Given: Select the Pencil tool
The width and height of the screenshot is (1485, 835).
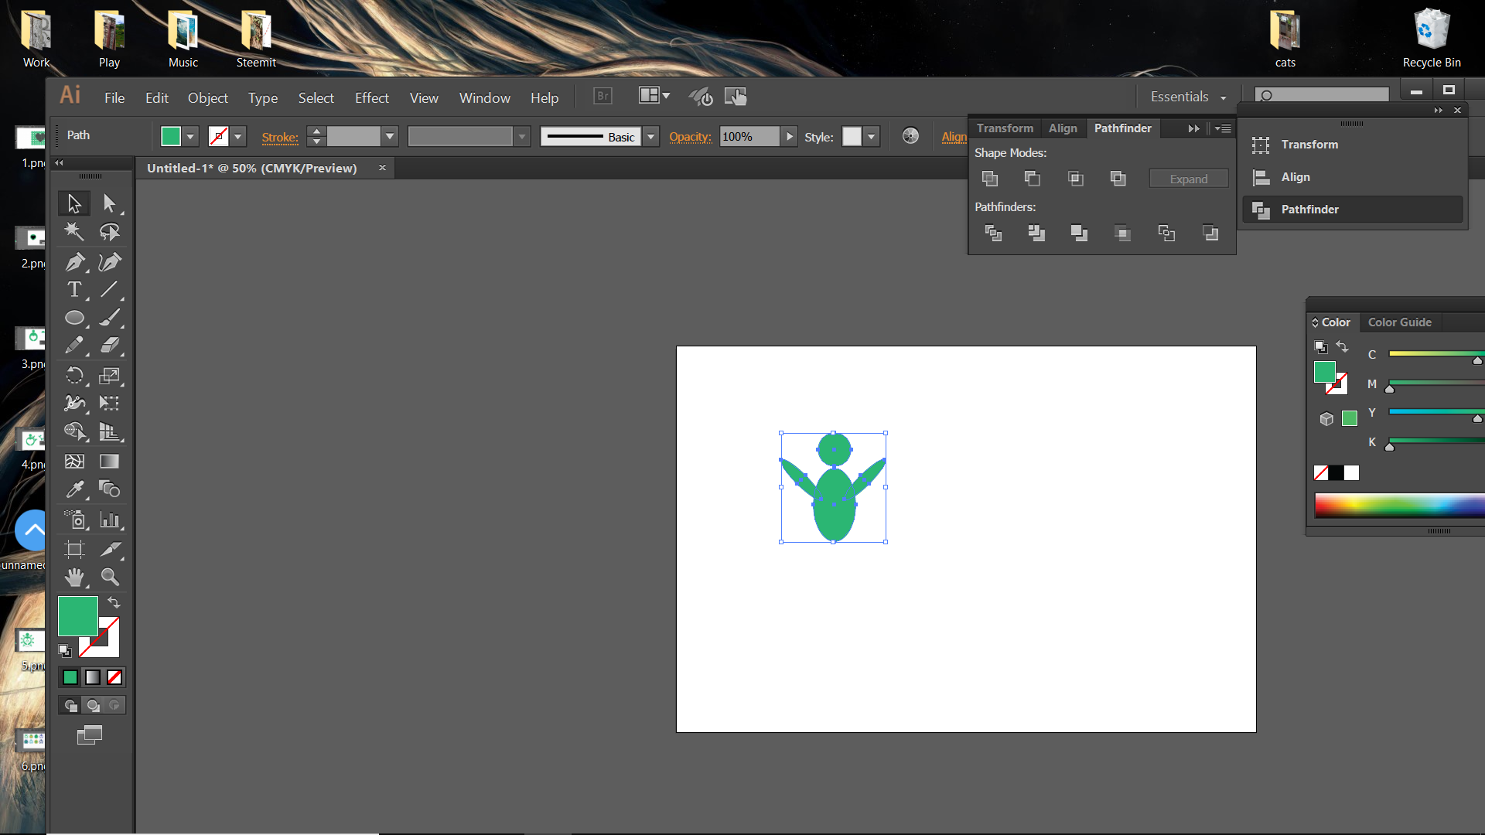Looking at the screenshot, I should [x=74, y=345].
